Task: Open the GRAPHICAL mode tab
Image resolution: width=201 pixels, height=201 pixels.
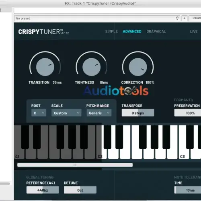Action: 156,31
